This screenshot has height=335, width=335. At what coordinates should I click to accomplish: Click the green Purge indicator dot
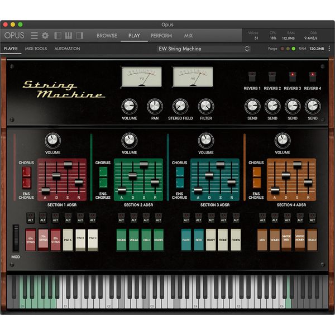click(294, 49)
